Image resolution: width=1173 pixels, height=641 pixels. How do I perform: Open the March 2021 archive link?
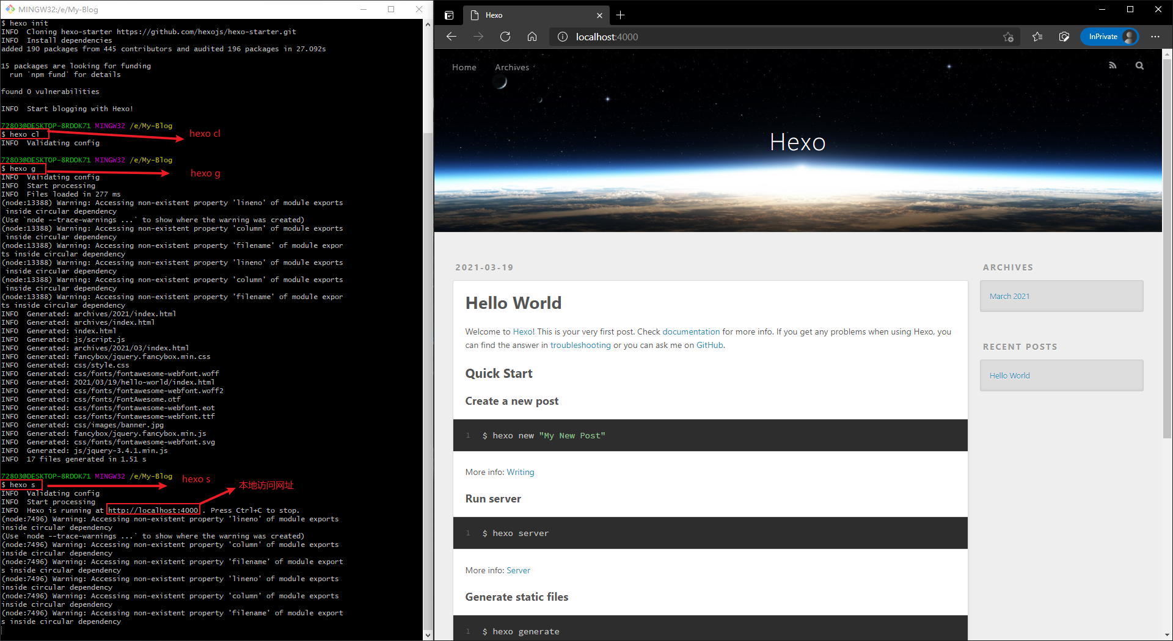(x=1009, y=296)
